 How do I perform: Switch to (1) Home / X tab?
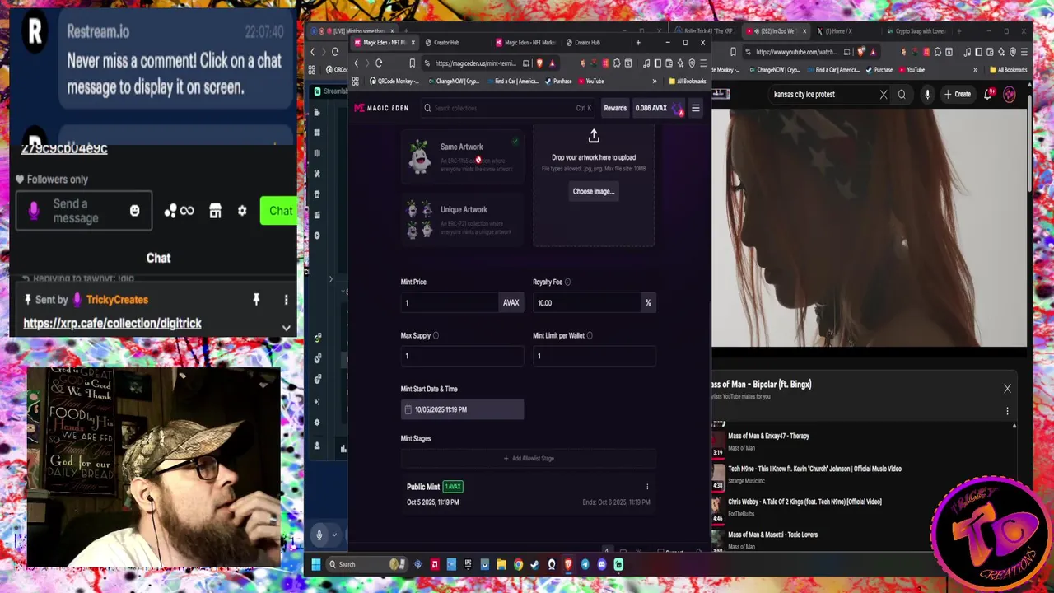click(x=838, y=31)
